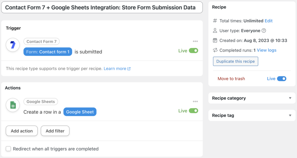Click the Google Sheets action icon
Screen dimensions: 297x158
point(13,105)
